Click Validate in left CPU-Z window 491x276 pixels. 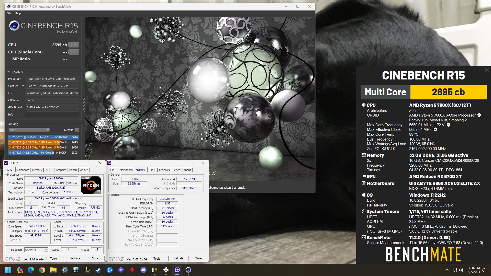75,258
